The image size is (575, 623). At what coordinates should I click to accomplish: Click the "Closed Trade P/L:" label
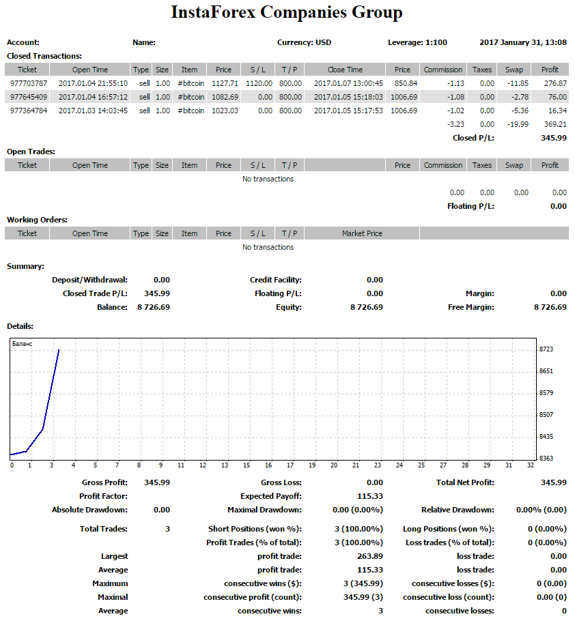pyautogui.click(x=95, y=293)
